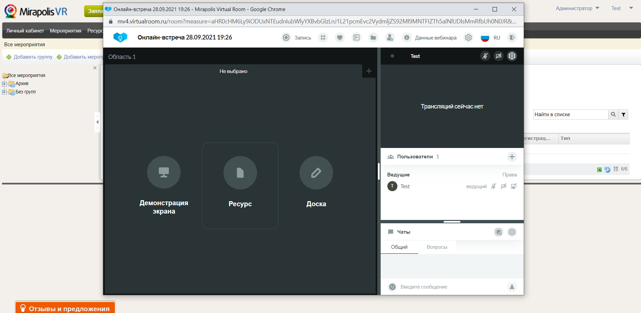Toggle camera in Test video header
This screenshot has width=641, height=313.
499,56
